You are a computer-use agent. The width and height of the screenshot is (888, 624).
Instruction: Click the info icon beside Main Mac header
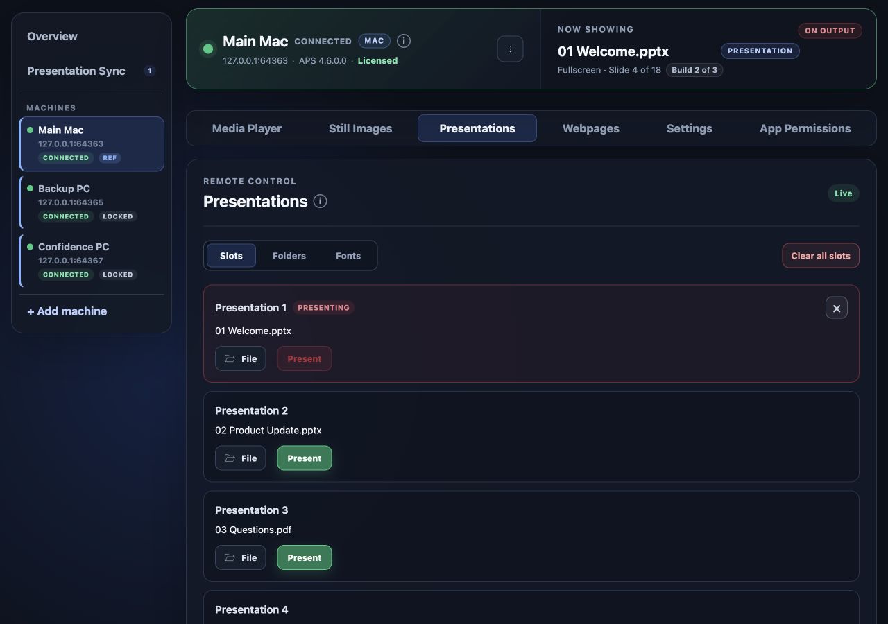pyautogui.click(x=404, y=41)
